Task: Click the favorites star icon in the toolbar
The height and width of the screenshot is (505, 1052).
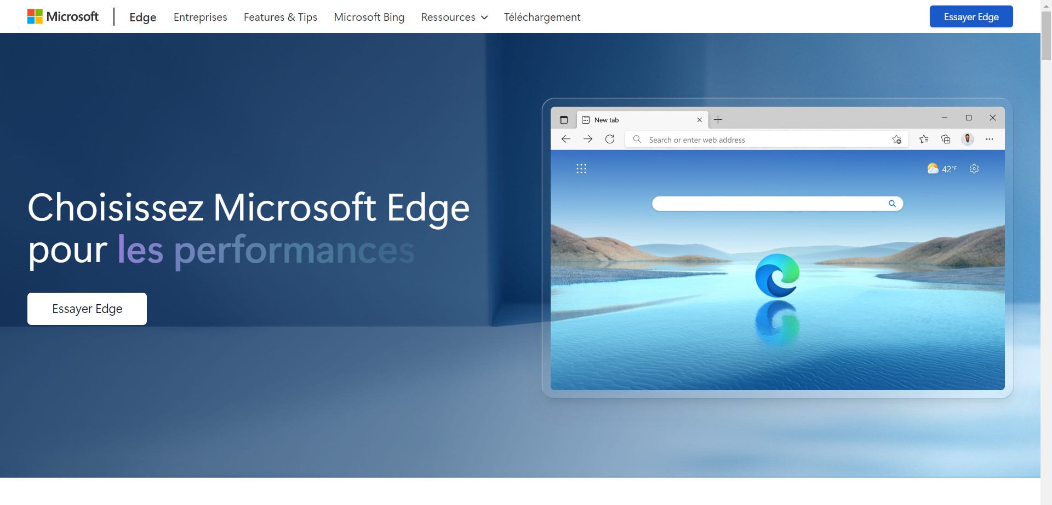Action: (x=924, y=139)
